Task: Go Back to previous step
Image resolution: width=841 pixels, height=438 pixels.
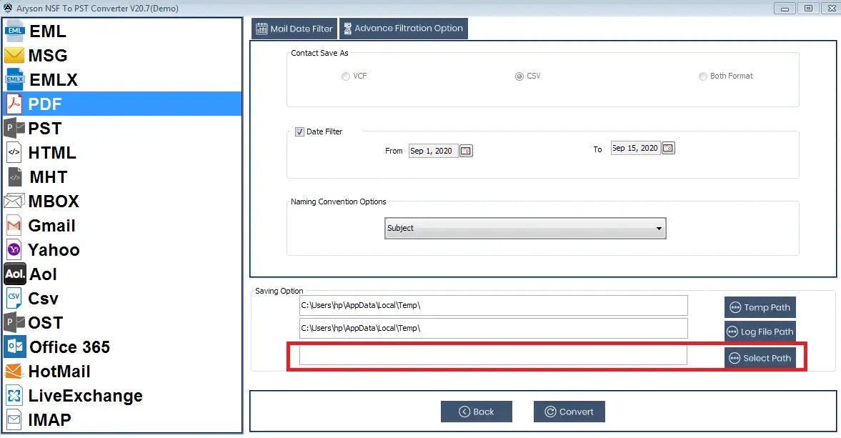Action: (x=477, y=412)
